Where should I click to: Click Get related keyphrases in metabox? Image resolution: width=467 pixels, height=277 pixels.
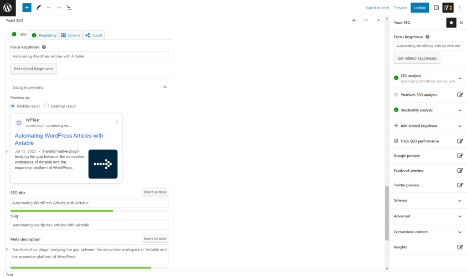[33, 69]
